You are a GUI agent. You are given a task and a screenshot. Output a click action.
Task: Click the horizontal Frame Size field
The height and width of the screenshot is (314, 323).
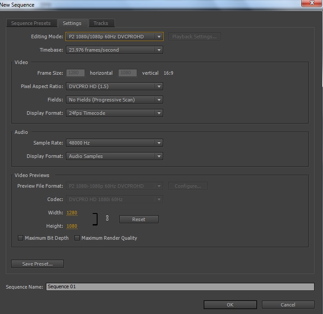pyautogui.click(x=75, y=73)
